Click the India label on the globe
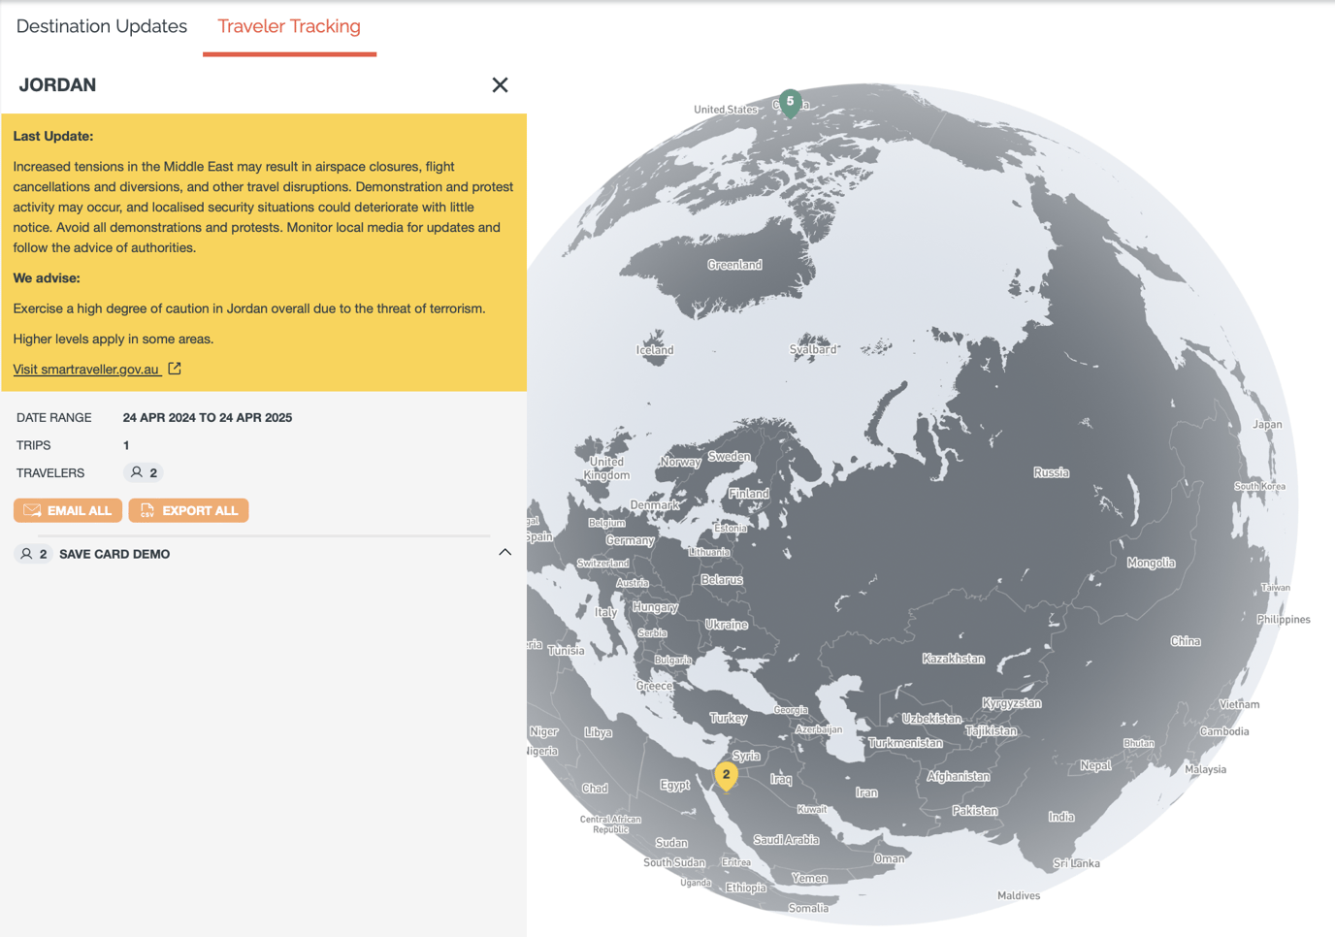1335x937 pixels. click(x=1061, y=817)
